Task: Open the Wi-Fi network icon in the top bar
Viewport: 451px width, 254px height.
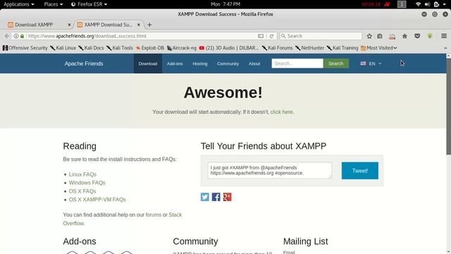Action: 418,4
